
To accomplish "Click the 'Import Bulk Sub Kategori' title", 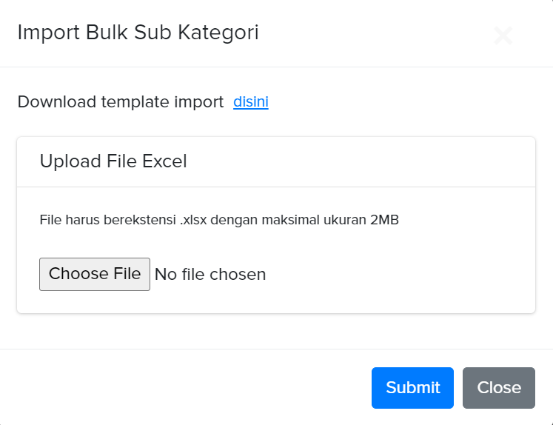I will (138, 33).
